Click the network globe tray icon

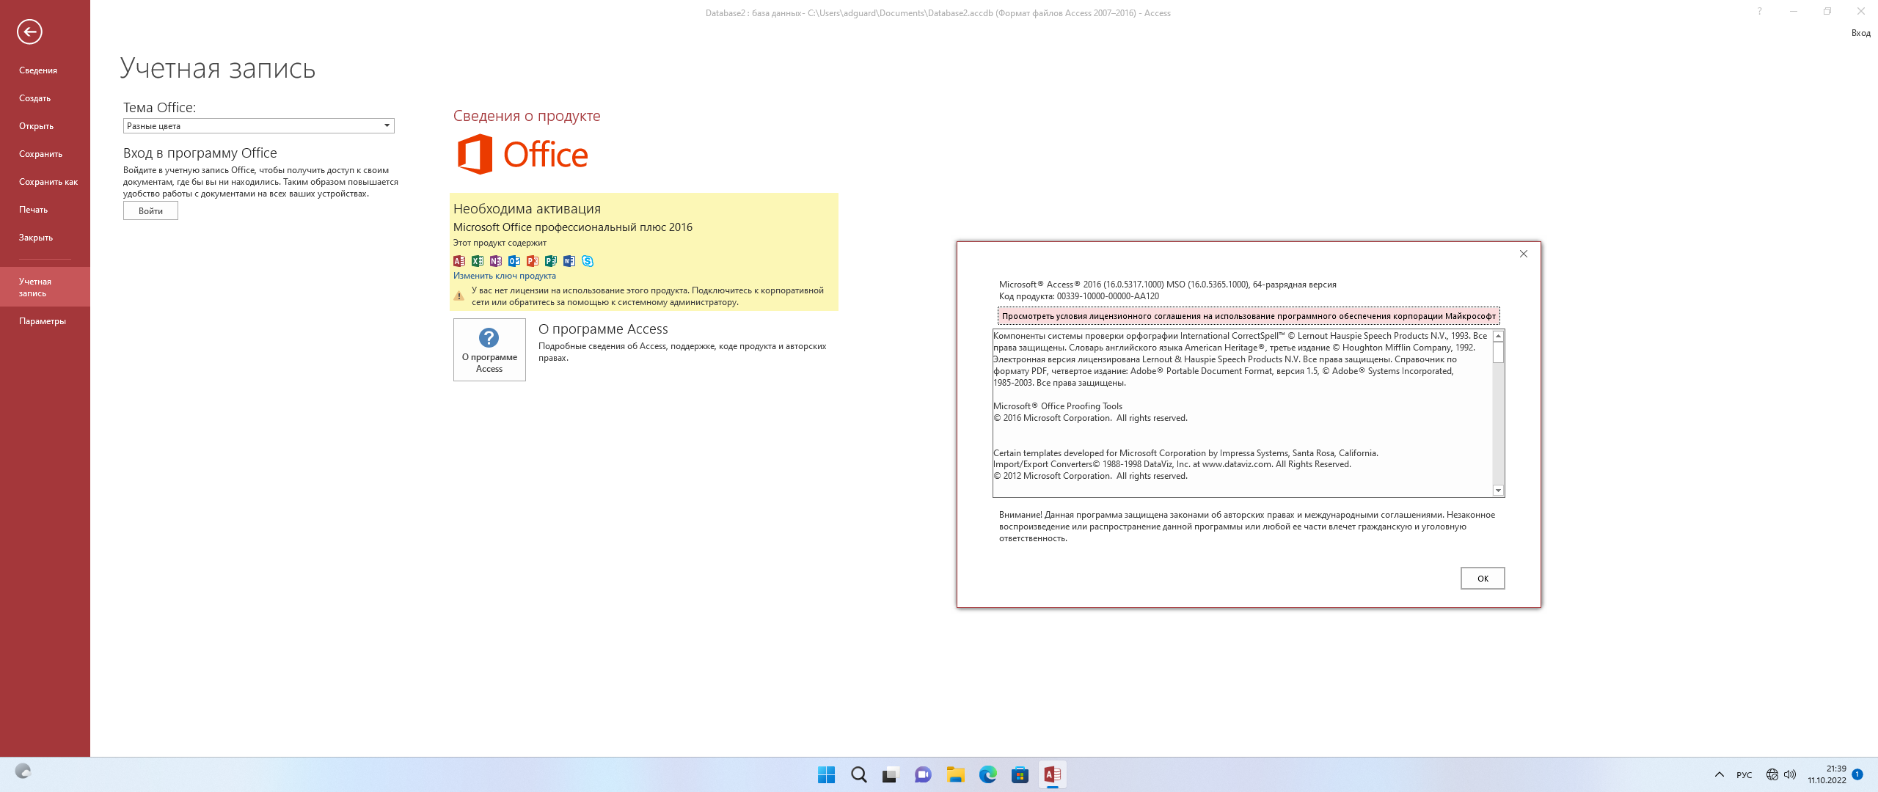(x=1772, y=774)
